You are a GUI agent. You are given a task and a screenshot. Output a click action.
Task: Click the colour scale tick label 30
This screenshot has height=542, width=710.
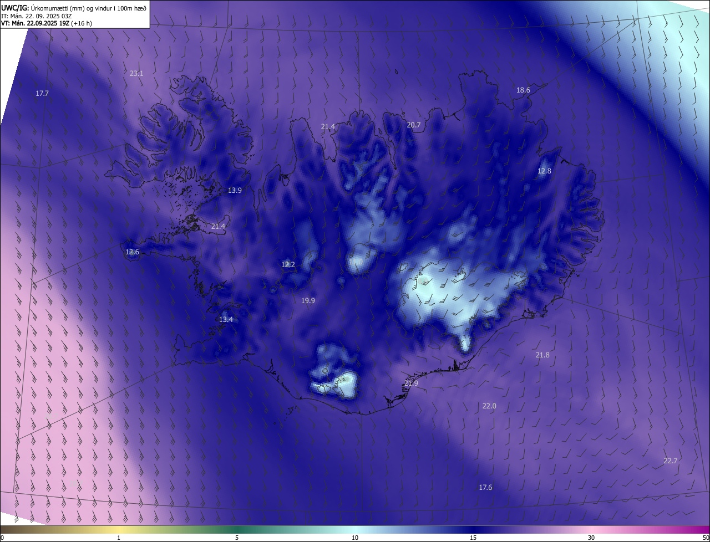[591, 538]
